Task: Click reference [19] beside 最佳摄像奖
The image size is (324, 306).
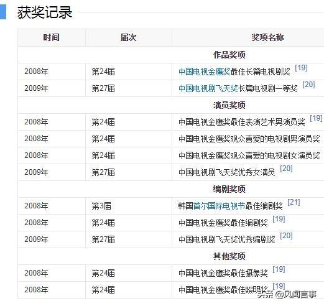Action: 279,269
